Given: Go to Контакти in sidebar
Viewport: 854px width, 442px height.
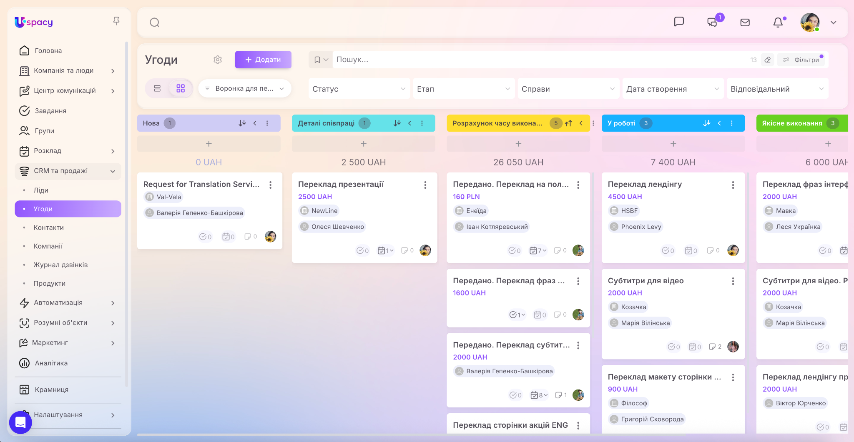Looking at the screenshot, I should pyautogui.click(x=49, y=227).
